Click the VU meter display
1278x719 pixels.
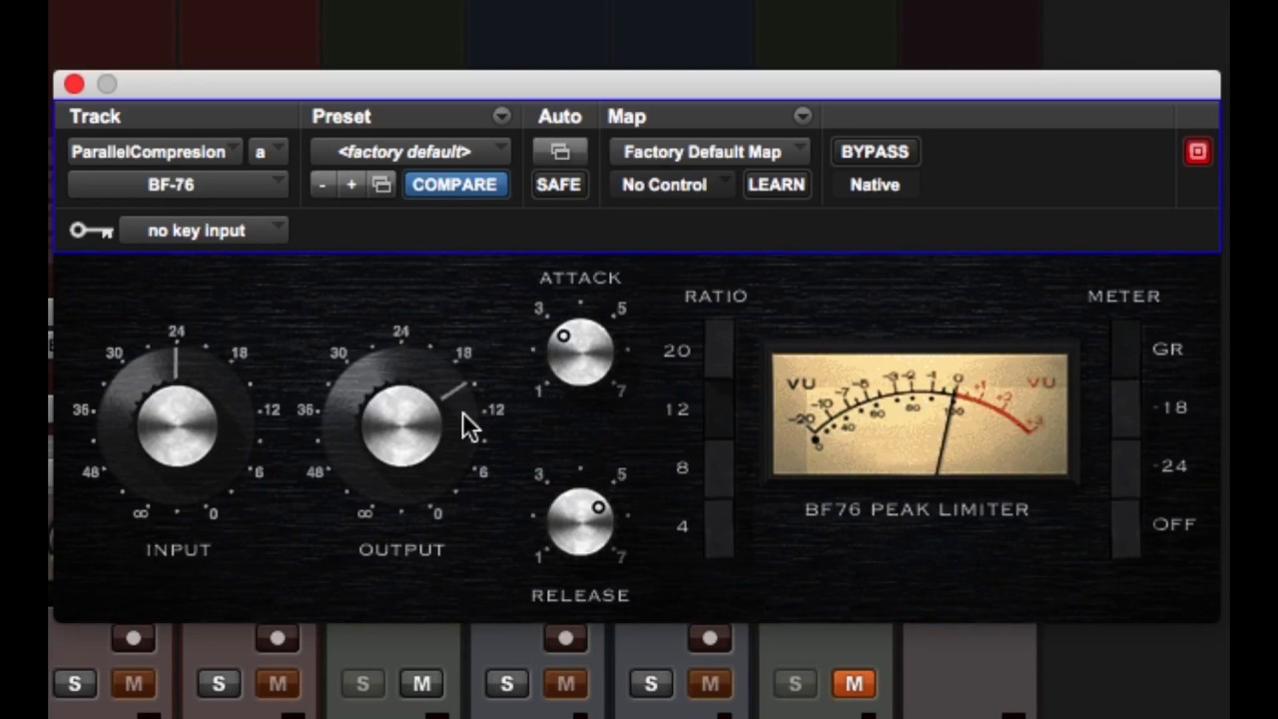[x=920, y=414]
